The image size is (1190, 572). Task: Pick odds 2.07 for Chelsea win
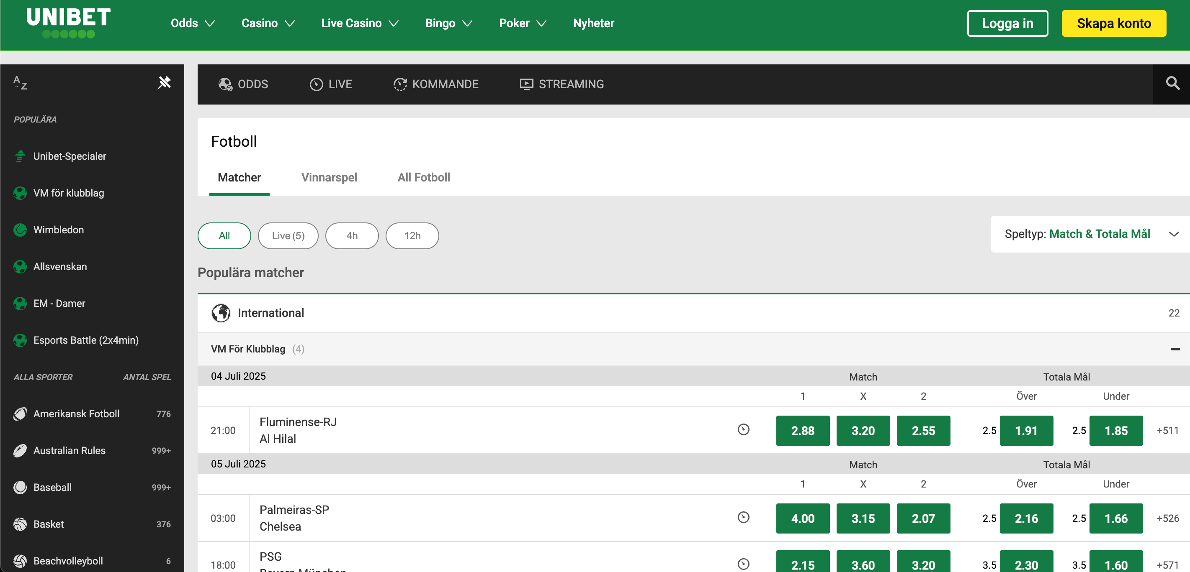[923, 518]
